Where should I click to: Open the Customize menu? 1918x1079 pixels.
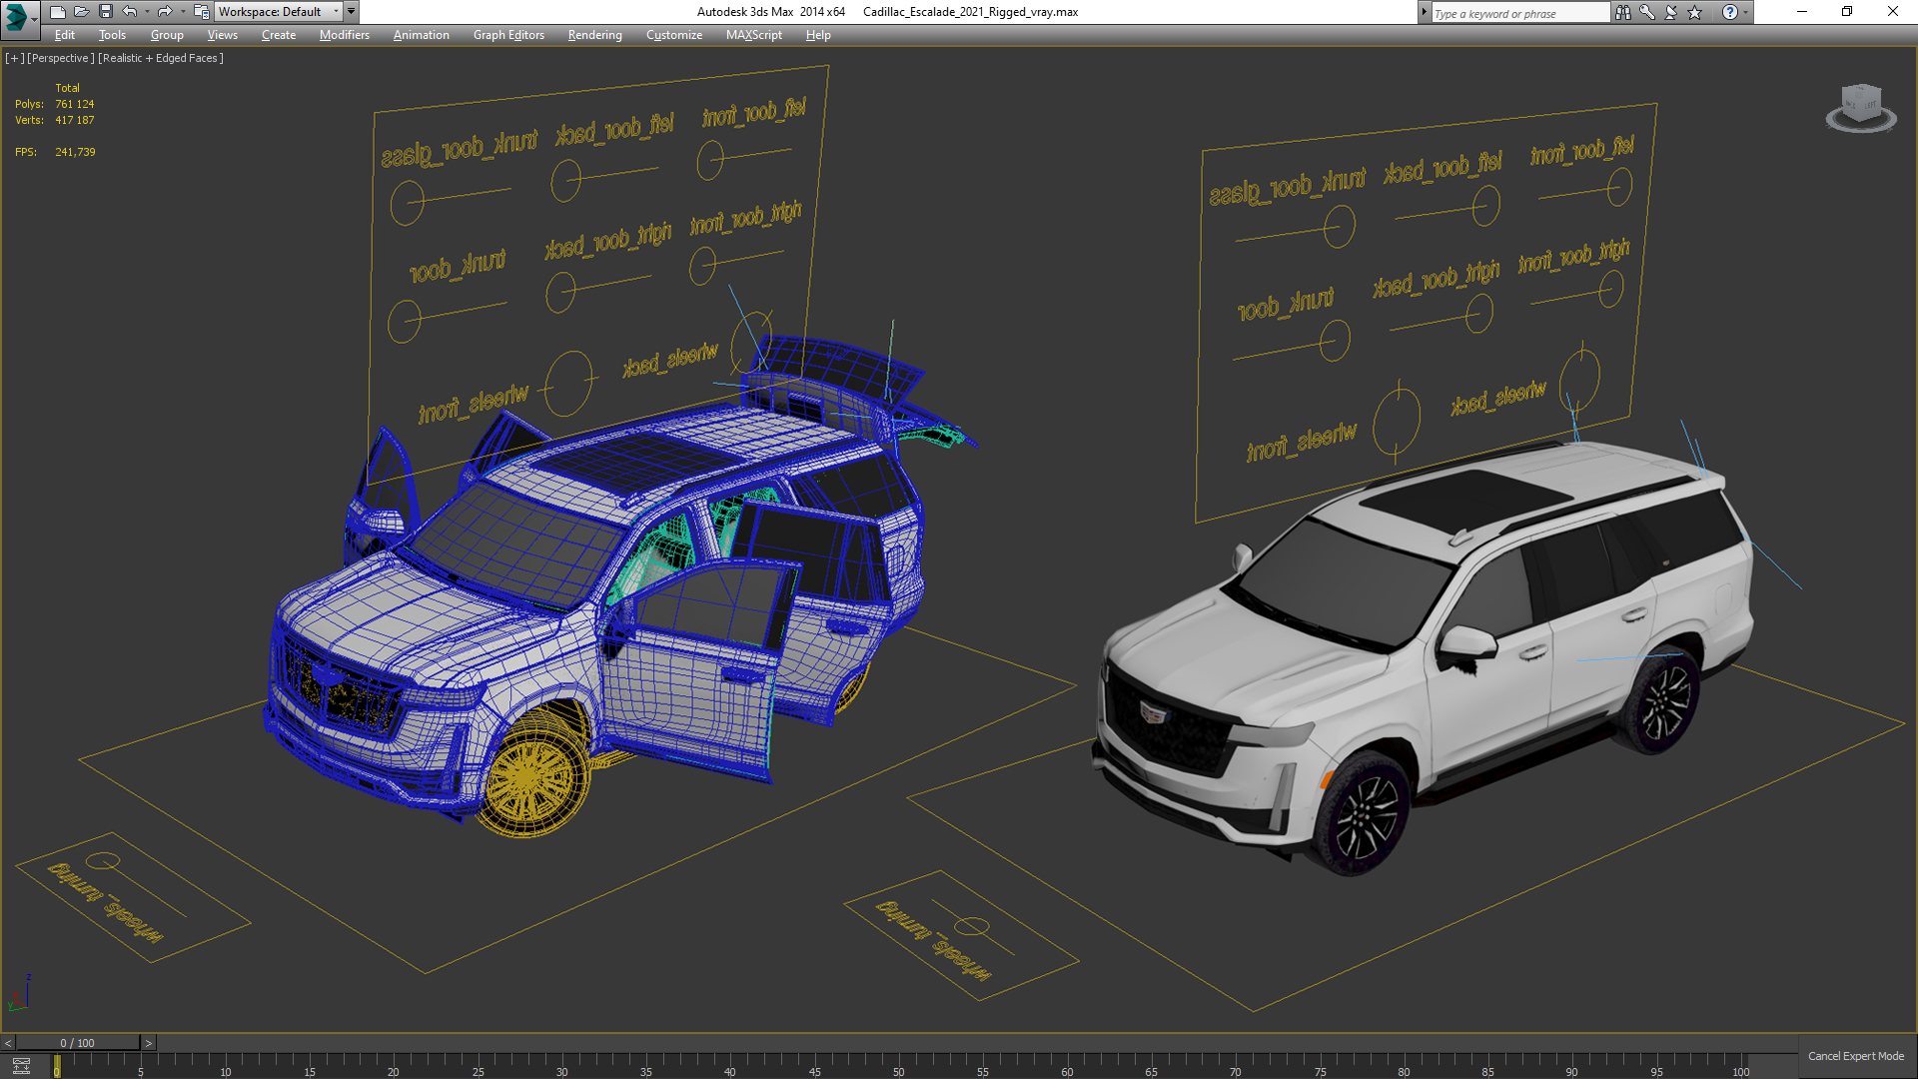[674, 35]
